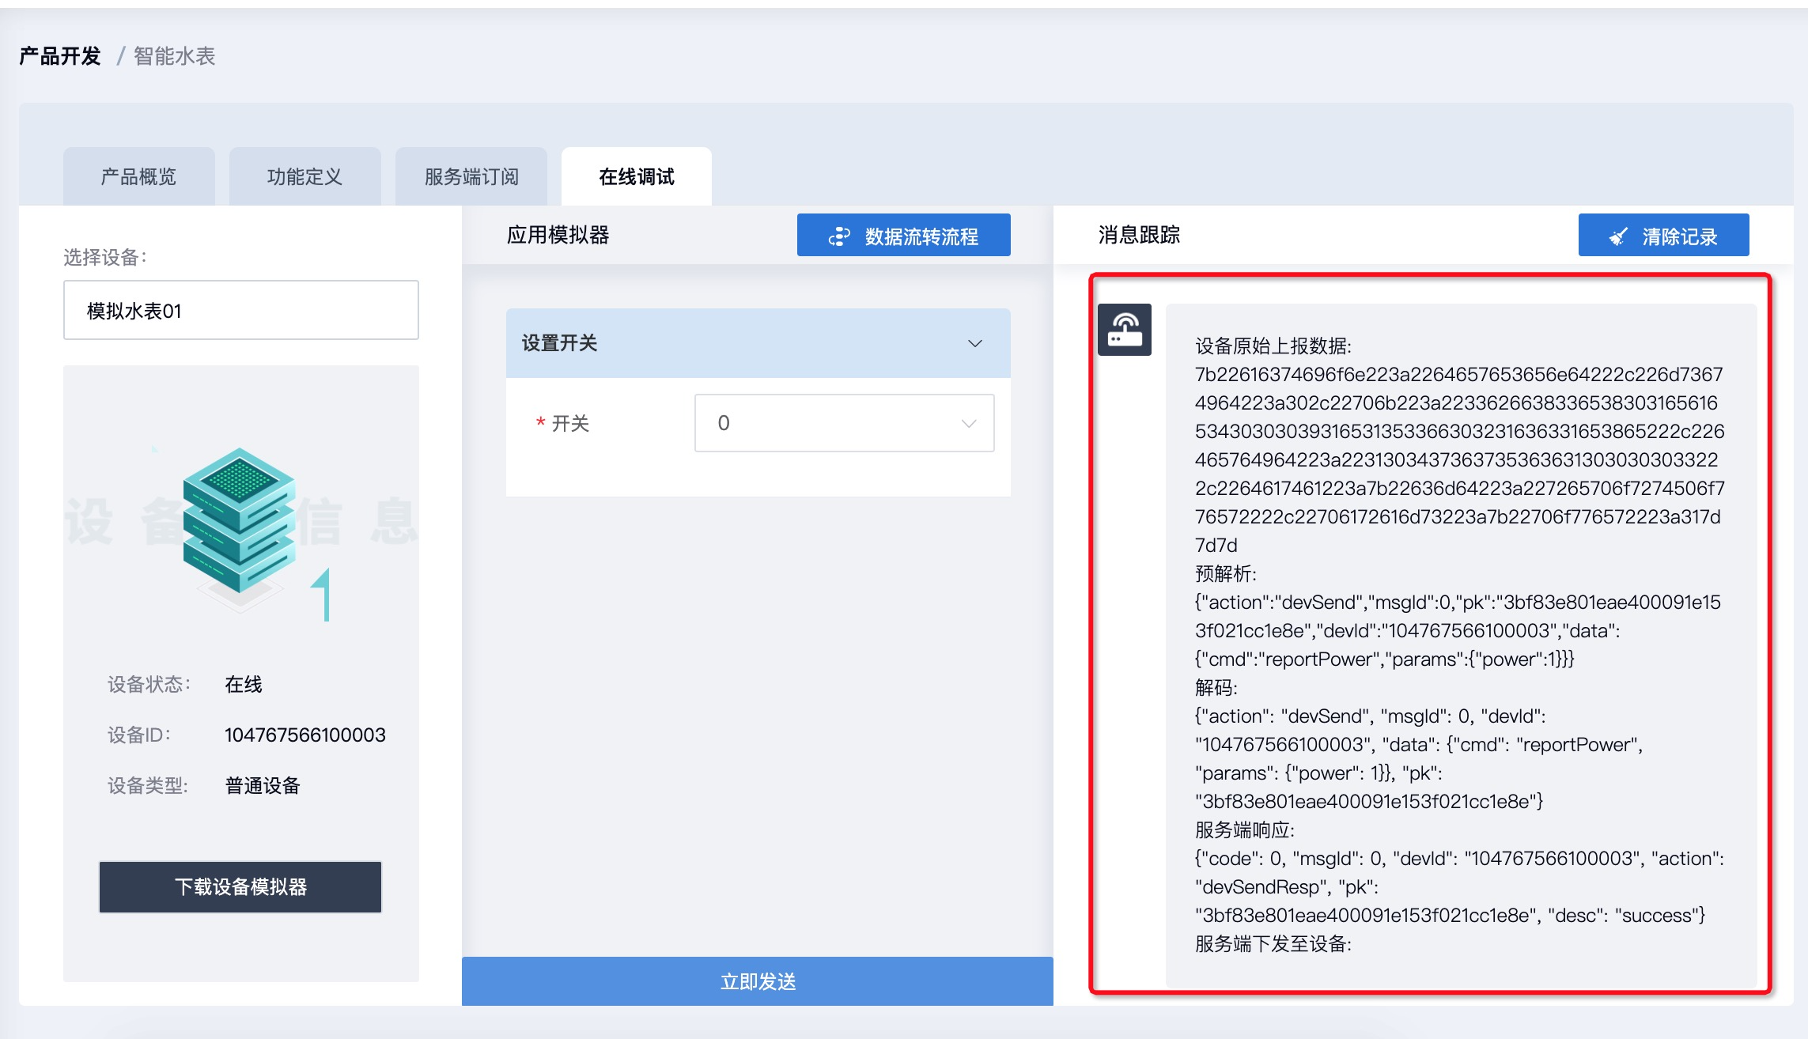The image size is (1808, 1039).
Task: Click the device ID value 104767566100003
Action: coord(304,735)
